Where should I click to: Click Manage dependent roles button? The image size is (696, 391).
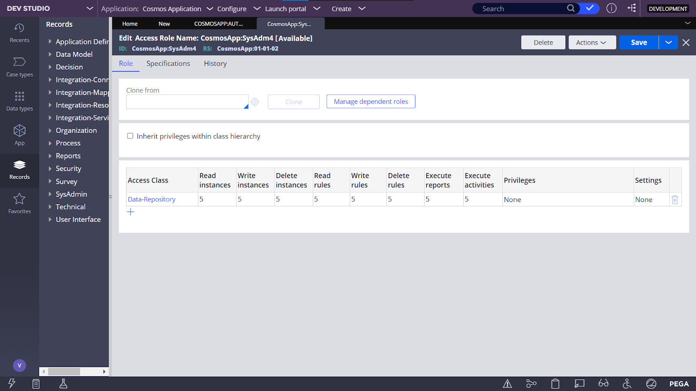click(x=371, y=102)
